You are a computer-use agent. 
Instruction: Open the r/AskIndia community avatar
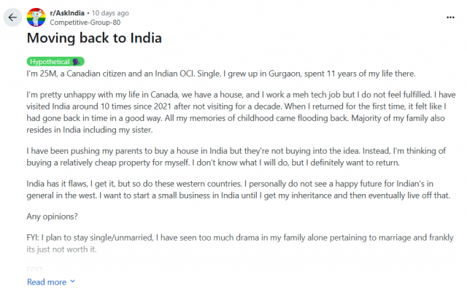pyautogui.click(x=36, y=18)
